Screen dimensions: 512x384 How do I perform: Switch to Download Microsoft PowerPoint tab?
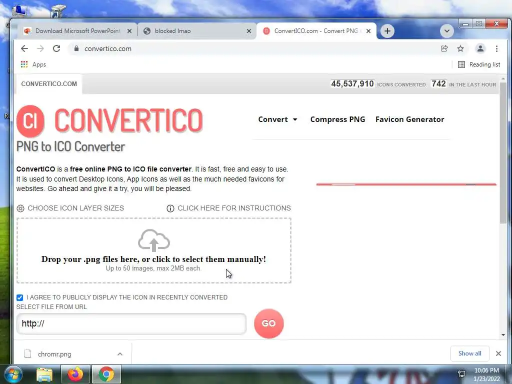(x=77, y=31)
